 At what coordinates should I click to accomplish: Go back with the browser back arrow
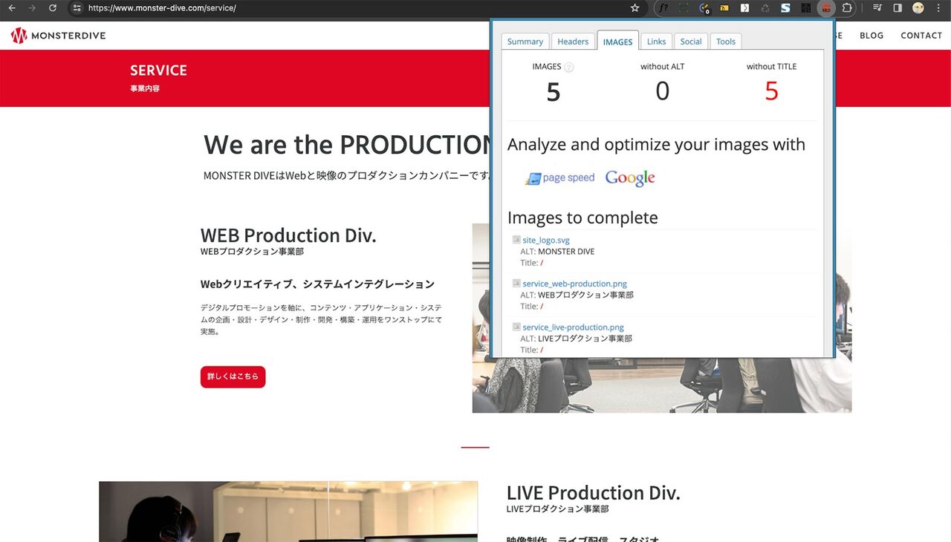click(12, 8)
